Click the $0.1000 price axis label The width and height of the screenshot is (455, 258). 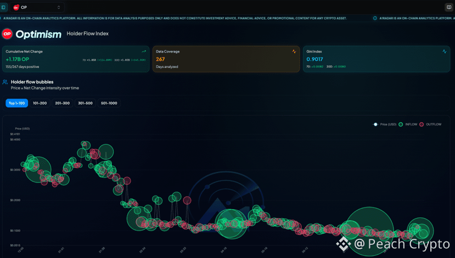[x=15, y=231]
